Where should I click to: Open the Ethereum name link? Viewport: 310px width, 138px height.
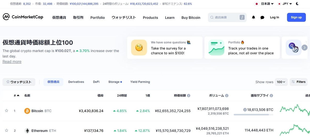(40, 131)
